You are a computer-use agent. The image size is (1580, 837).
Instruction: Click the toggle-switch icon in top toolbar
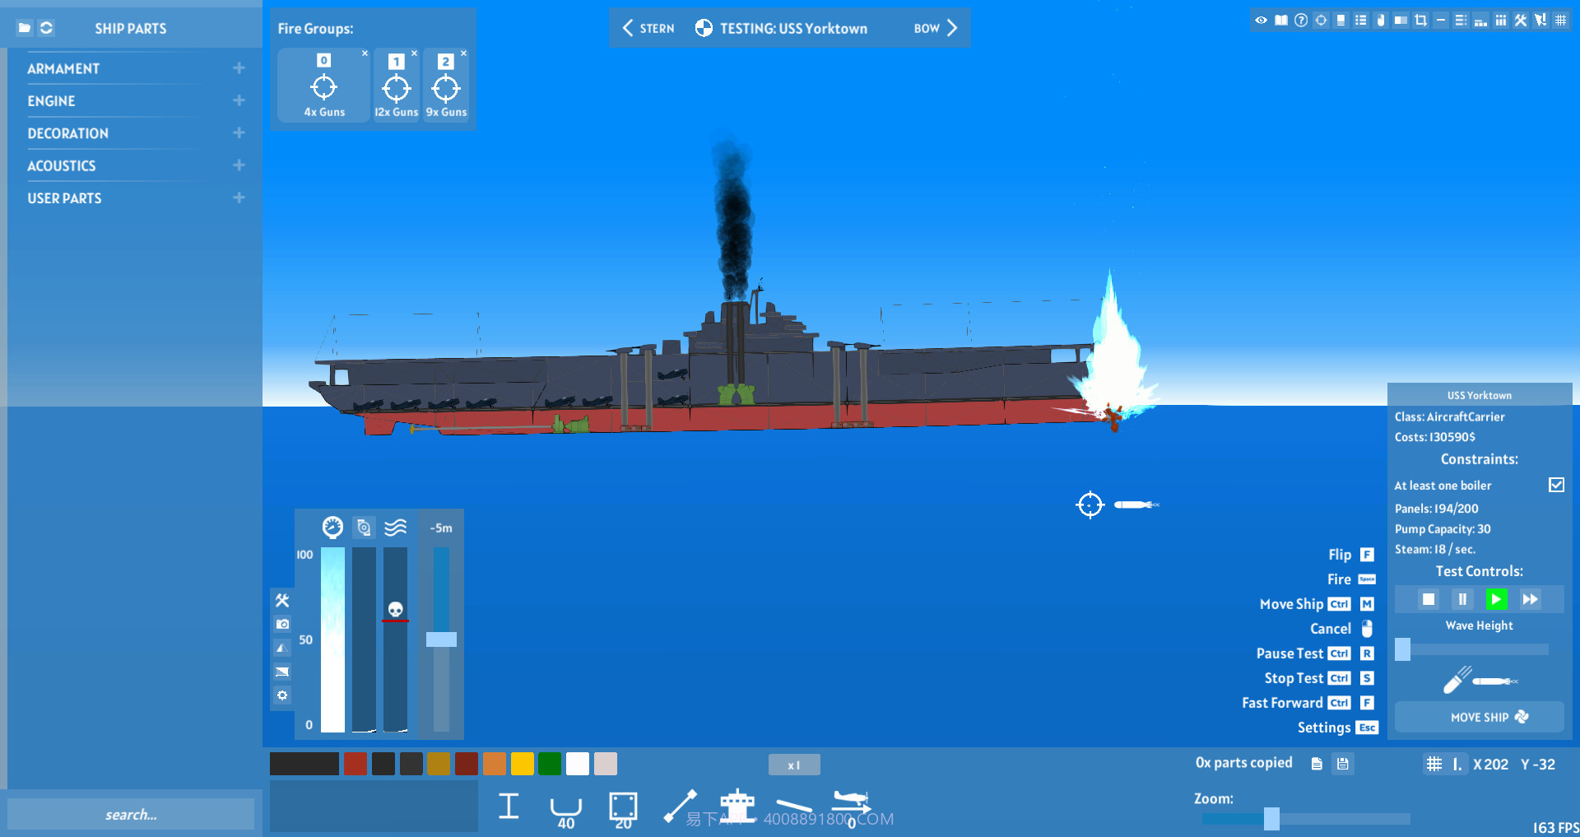[x=1381, y=20]
